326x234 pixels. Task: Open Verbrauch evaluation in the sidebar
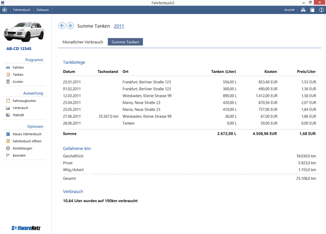(x=20, y=108)
